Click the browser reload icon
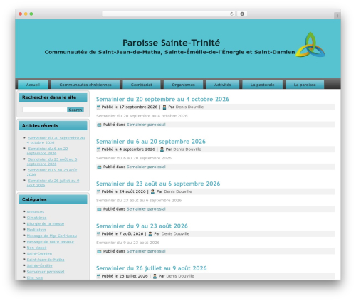 pyautogui.click(x=231, y=14)
